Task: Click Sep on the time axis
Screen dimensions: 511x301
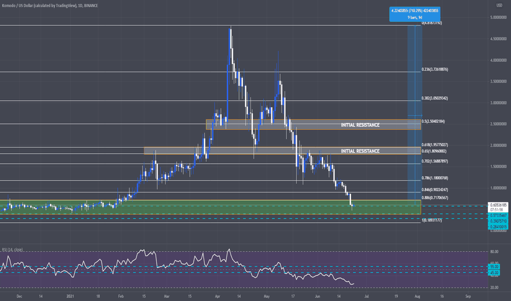Action: coord(468,296)
